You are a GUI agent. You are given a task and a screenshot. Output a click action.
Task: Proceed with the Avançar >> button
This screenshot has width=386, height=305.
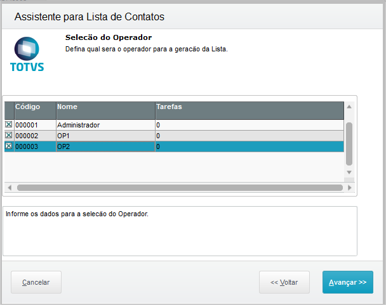pos(348,282)
